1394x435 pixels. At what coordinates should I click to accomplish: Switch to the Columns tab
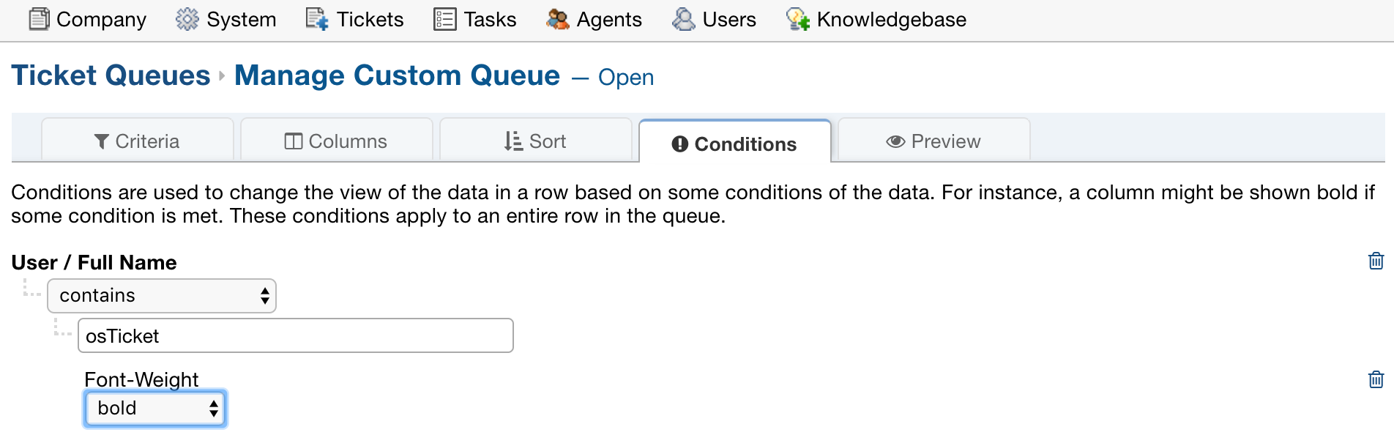click(x=336, y=141)
